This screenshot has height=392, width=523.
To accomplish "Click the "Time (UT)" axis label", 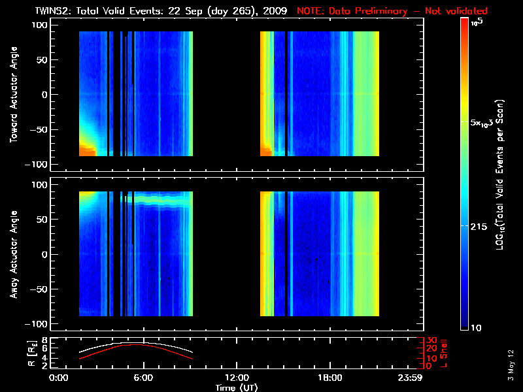I will pos(237,387).
